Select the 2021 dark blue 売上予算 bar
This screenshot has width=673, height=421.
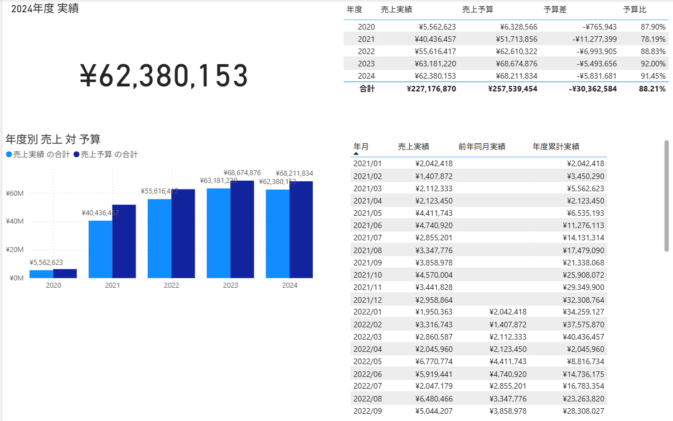click(124, 241)
